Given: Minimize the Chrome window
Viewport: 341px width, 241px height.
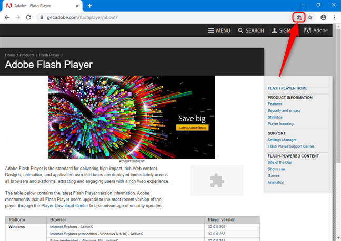Looking at the screenshot, I should click(x=303, y=5).
